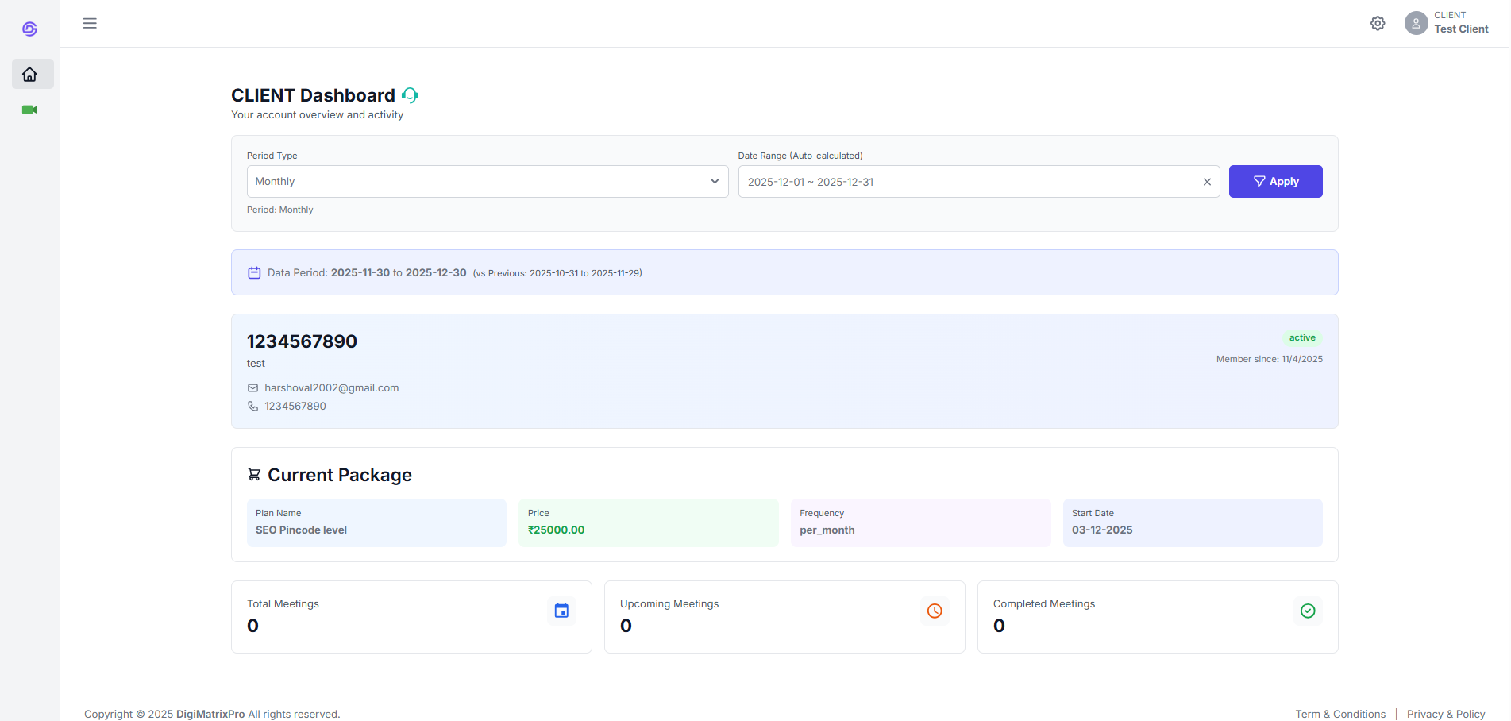The height and width of the screenshot is (721, 1511).
Task: Click the headset support icon
Action: 410,95
